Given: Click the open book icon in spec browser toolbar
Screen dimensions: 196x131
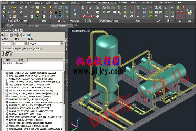Looking at the screenshot, I should [7, 35].
